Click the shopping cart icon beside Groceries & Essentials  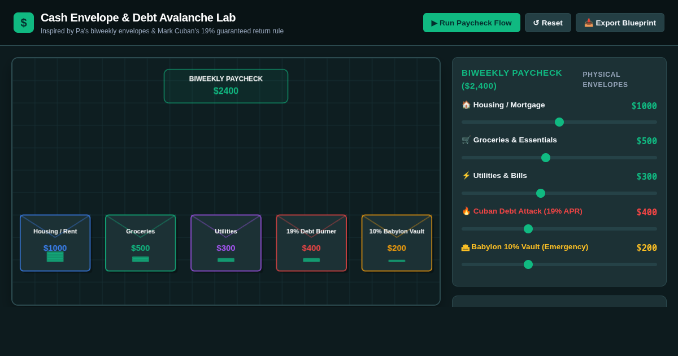pos(466,140)
